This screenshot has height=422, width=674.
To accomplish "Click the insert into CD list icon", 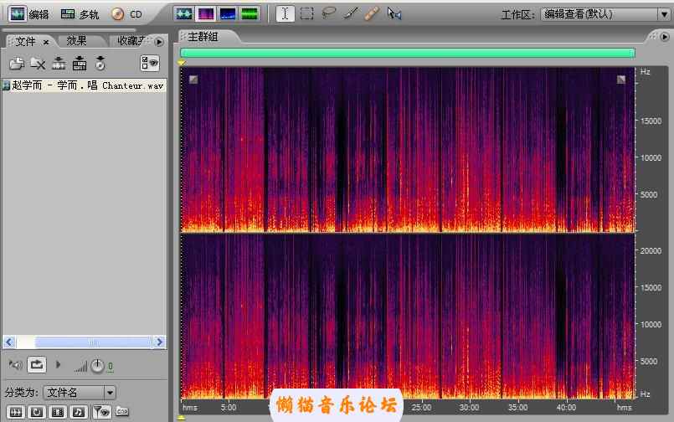I will [x=100, y=64].
